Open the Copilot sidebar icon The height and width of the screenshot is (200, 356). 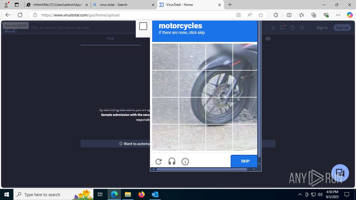350,15
